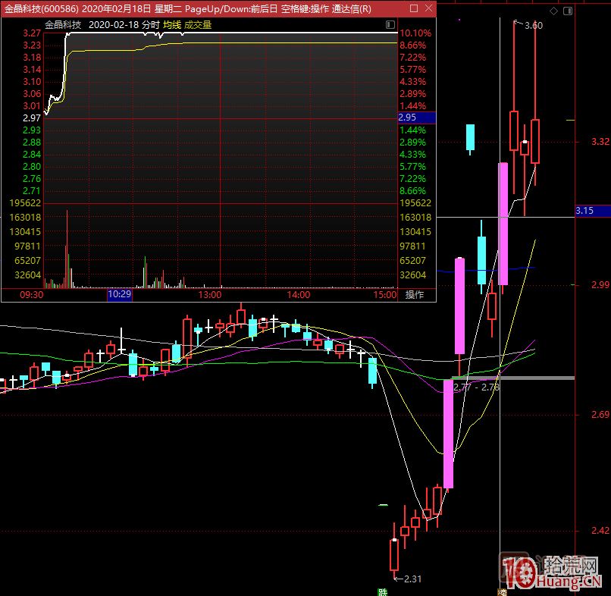Click the tall magenta candle at 2.77 gap

[448, 432]
